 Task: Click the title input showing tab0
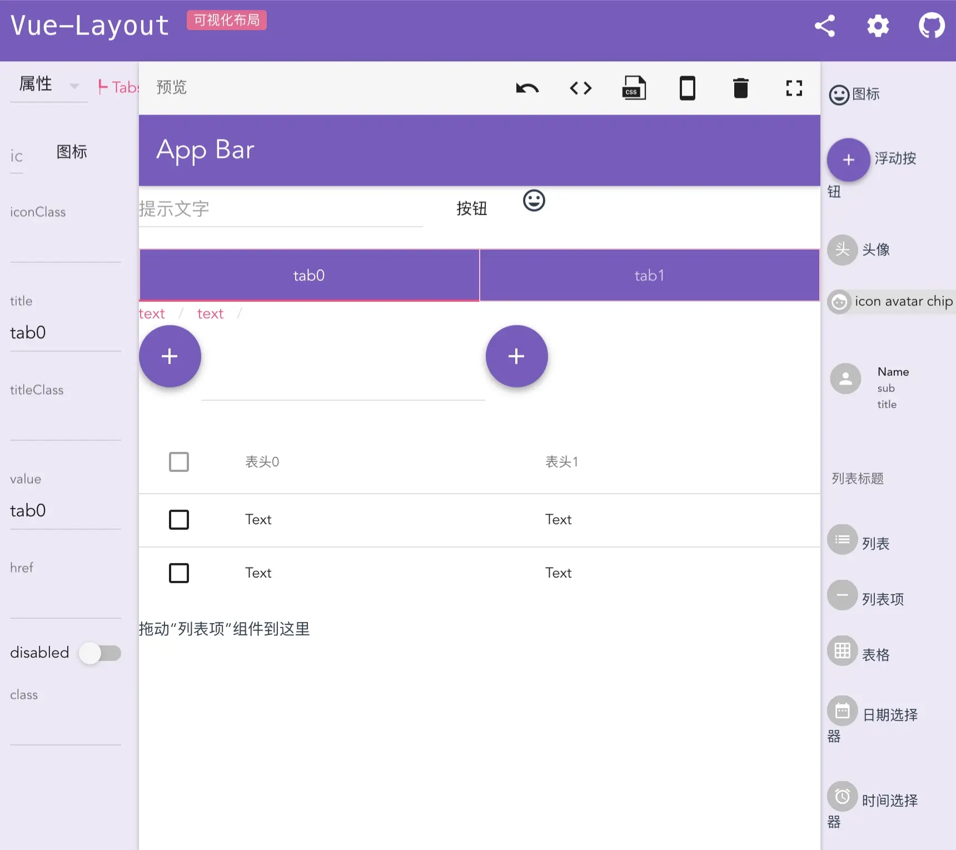tap(61, 332)
